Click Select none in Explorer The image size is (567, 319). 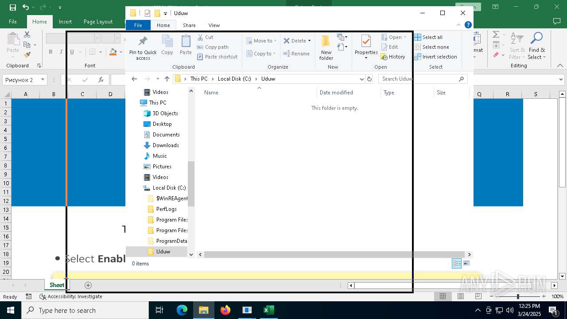431,47
